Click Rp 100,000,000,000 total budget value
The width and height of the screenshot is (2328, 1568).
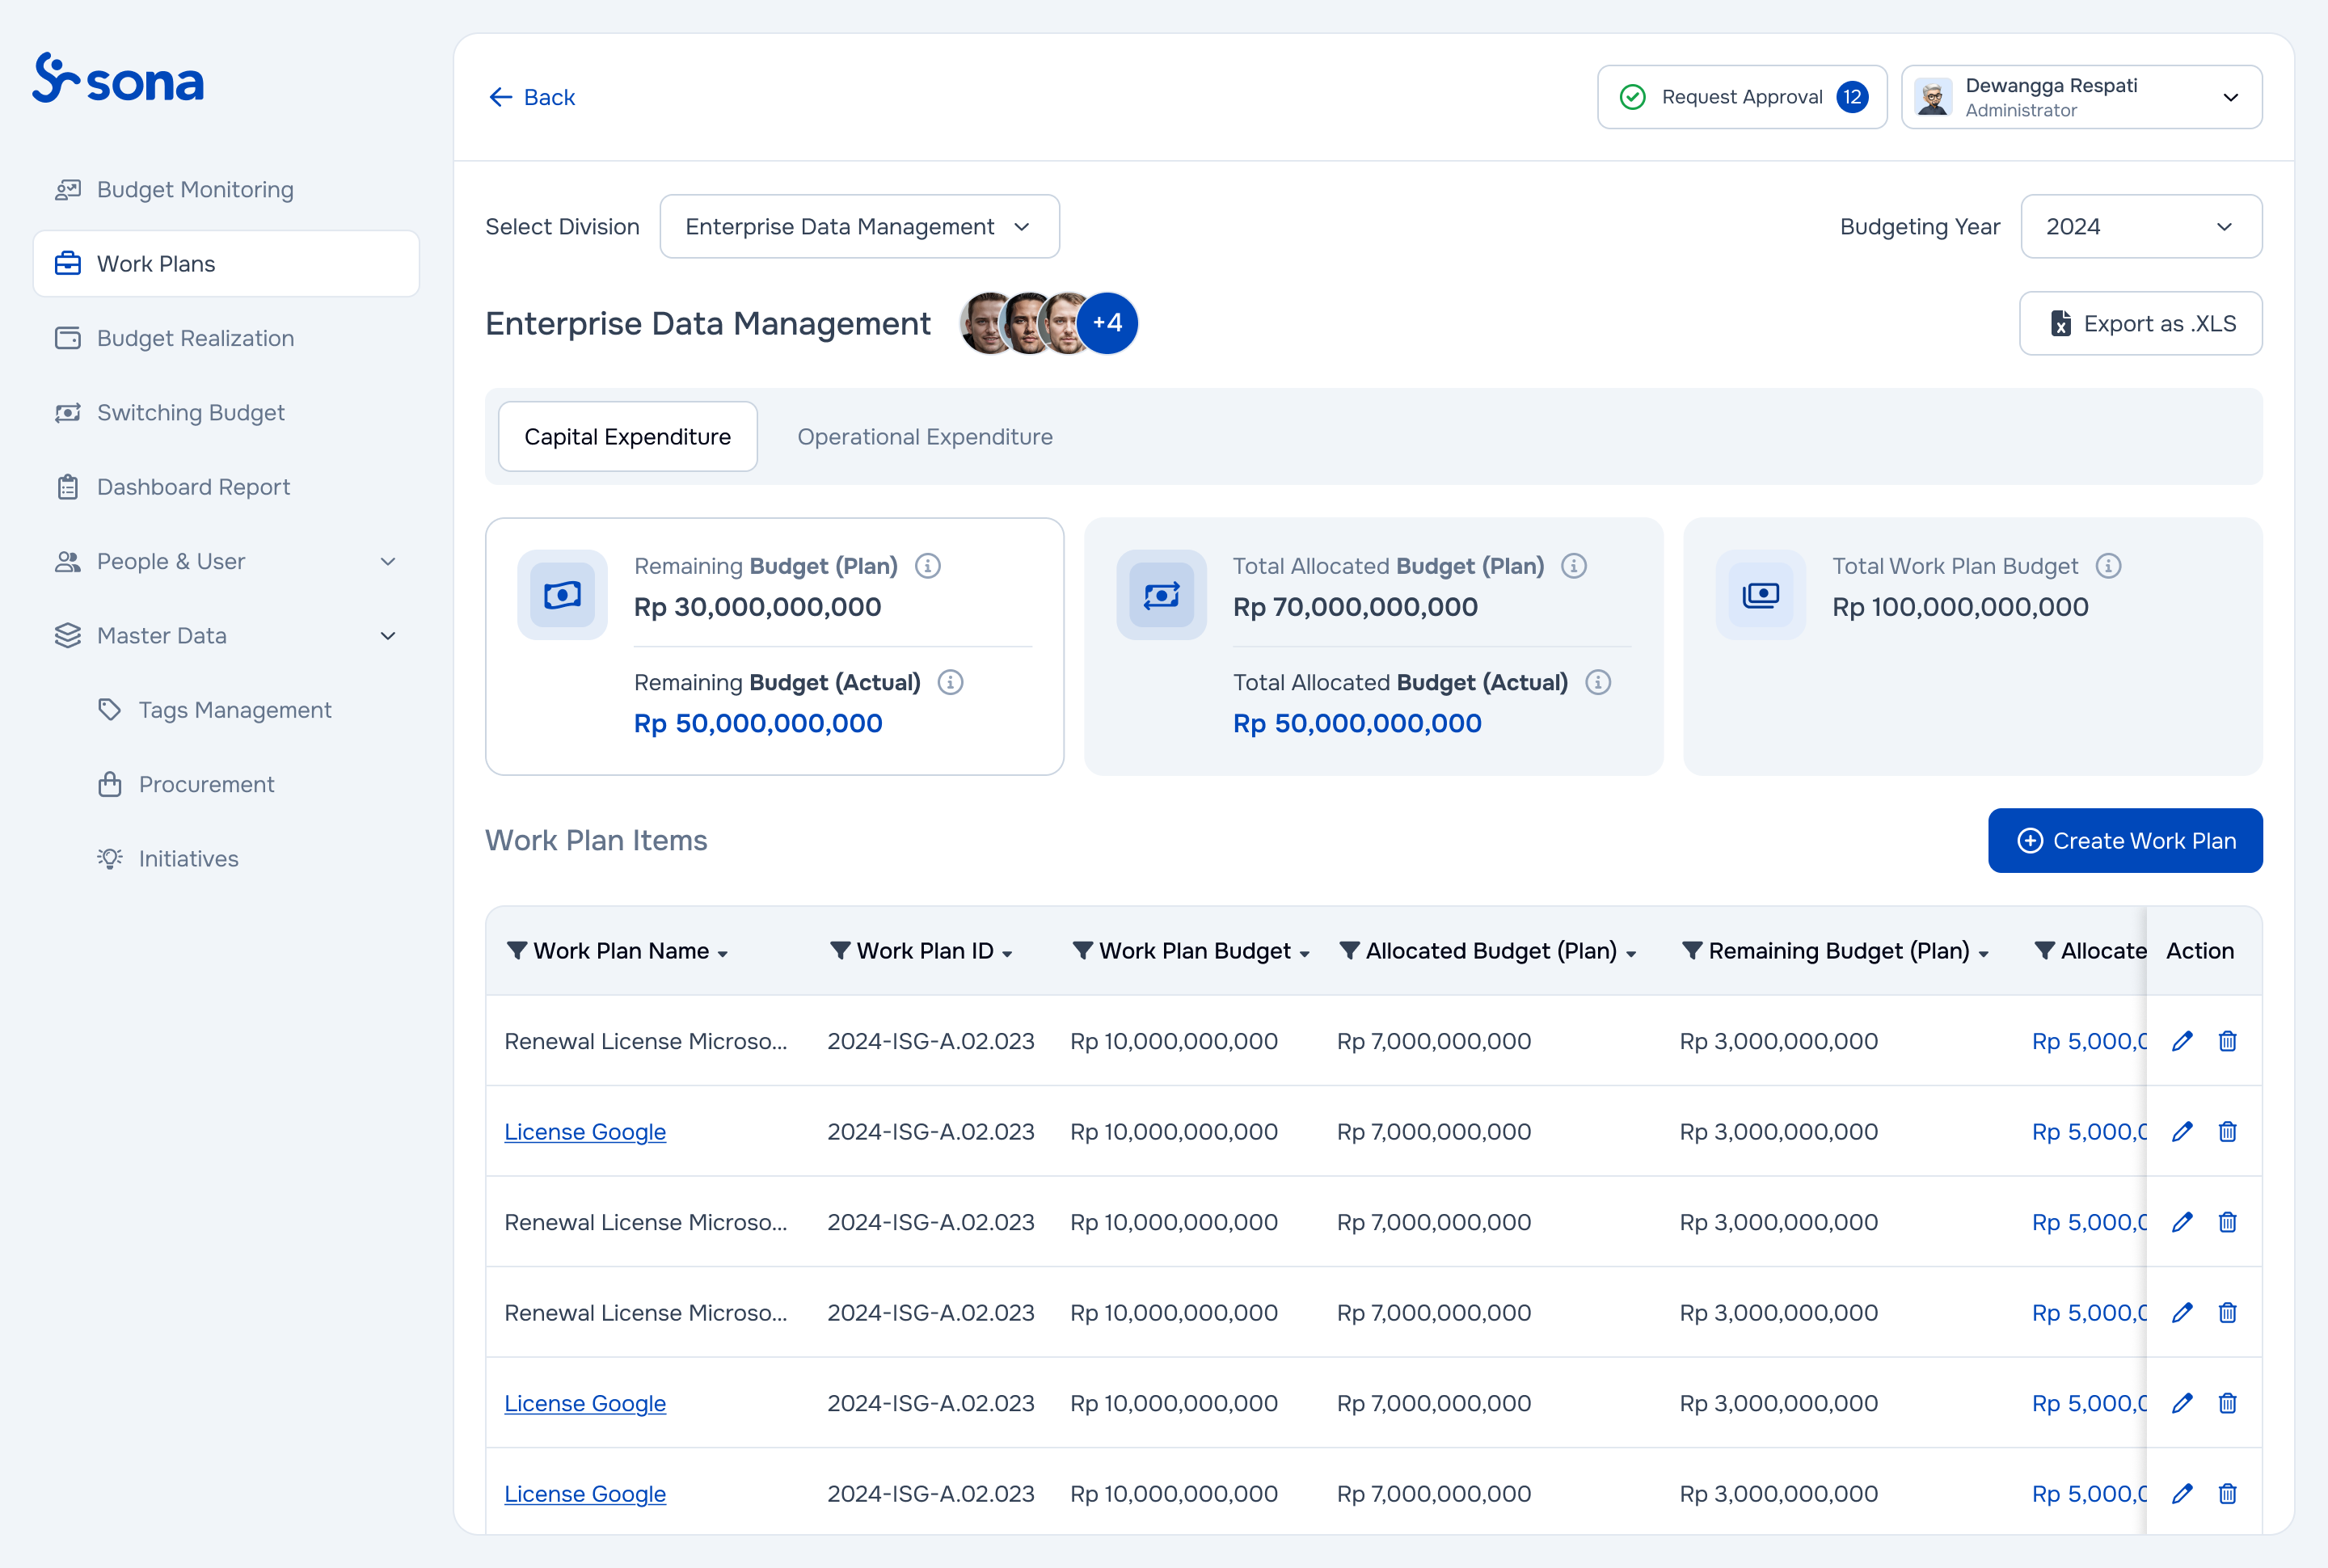point(1960,607)
